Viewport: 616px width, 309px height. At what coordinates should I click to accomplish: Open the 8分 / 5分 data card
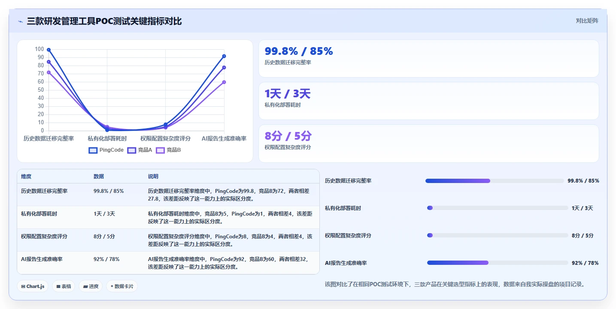(x=428, y=144)
